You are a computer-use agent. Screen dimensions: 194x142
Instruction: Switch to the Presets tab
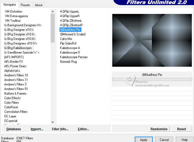point(25,5)
